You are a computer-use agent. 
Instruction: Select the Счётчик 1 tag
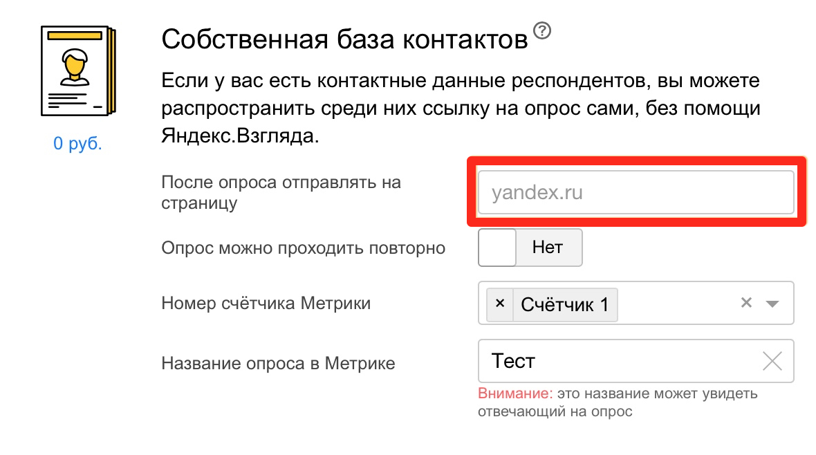point(564,304)
